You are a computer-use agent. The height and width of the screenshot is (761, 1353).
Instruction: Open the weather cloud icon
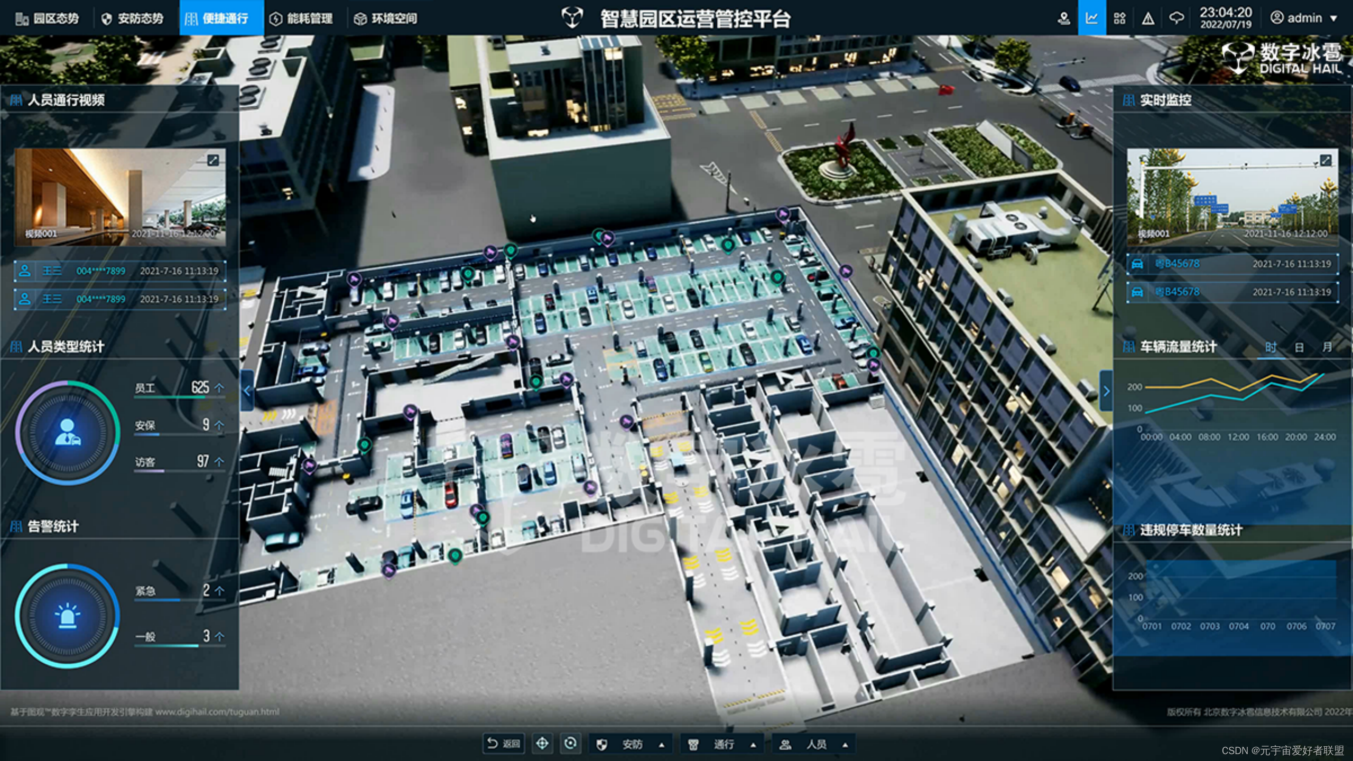tap(1176, 18)
